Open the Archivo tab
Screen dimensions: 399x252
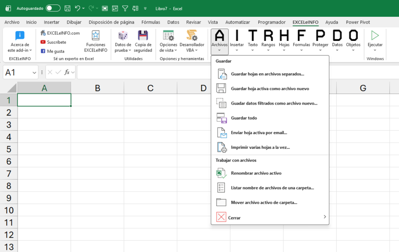(12, 22)
